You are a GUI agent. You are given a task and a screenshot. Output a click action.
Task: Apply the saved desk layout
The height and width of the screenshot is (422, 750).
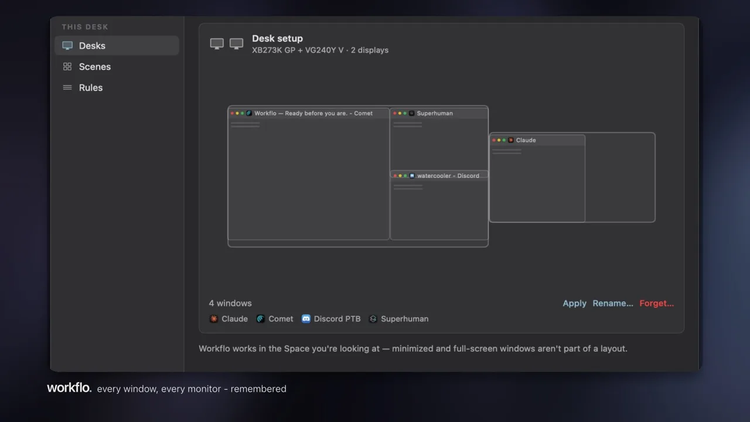[574, 303]
